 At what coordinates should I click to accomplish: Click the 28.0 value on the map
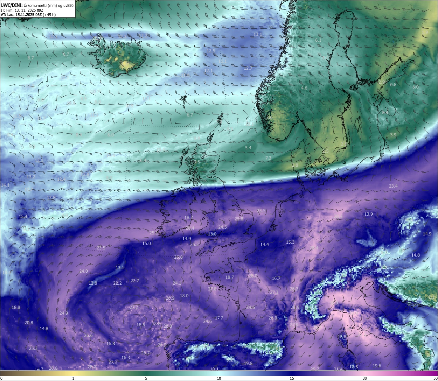253,276
